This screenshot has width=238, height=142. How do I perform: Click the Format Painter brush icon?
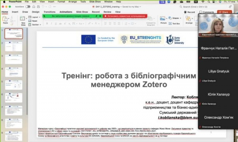click(x=12, y=24)
